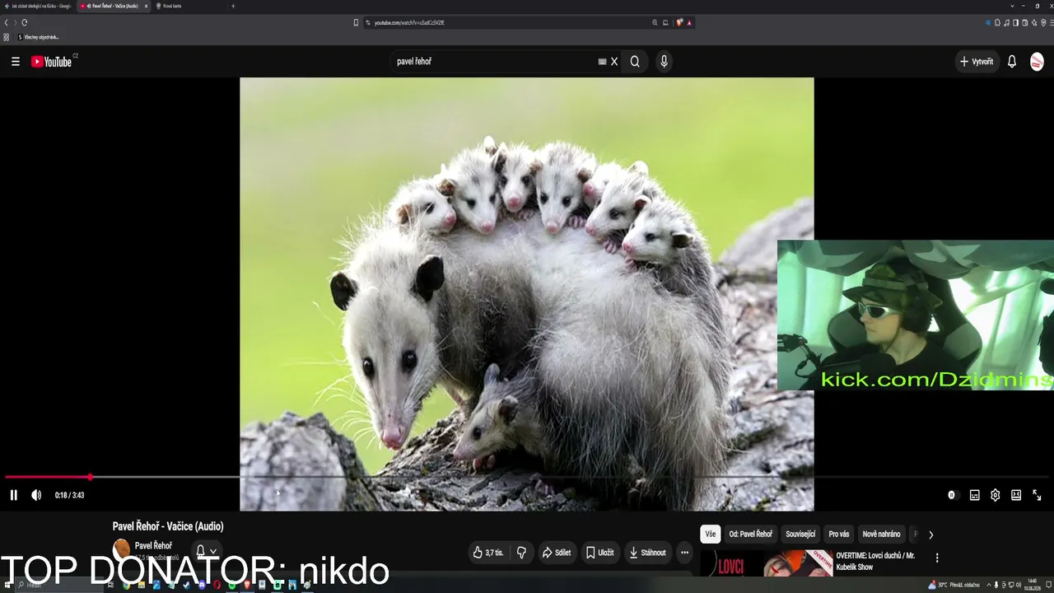Screen dimensions: 1054x593
Task: Switch to 'Jak získat sledující' browser tab
Action: click(x=38, y=6)
